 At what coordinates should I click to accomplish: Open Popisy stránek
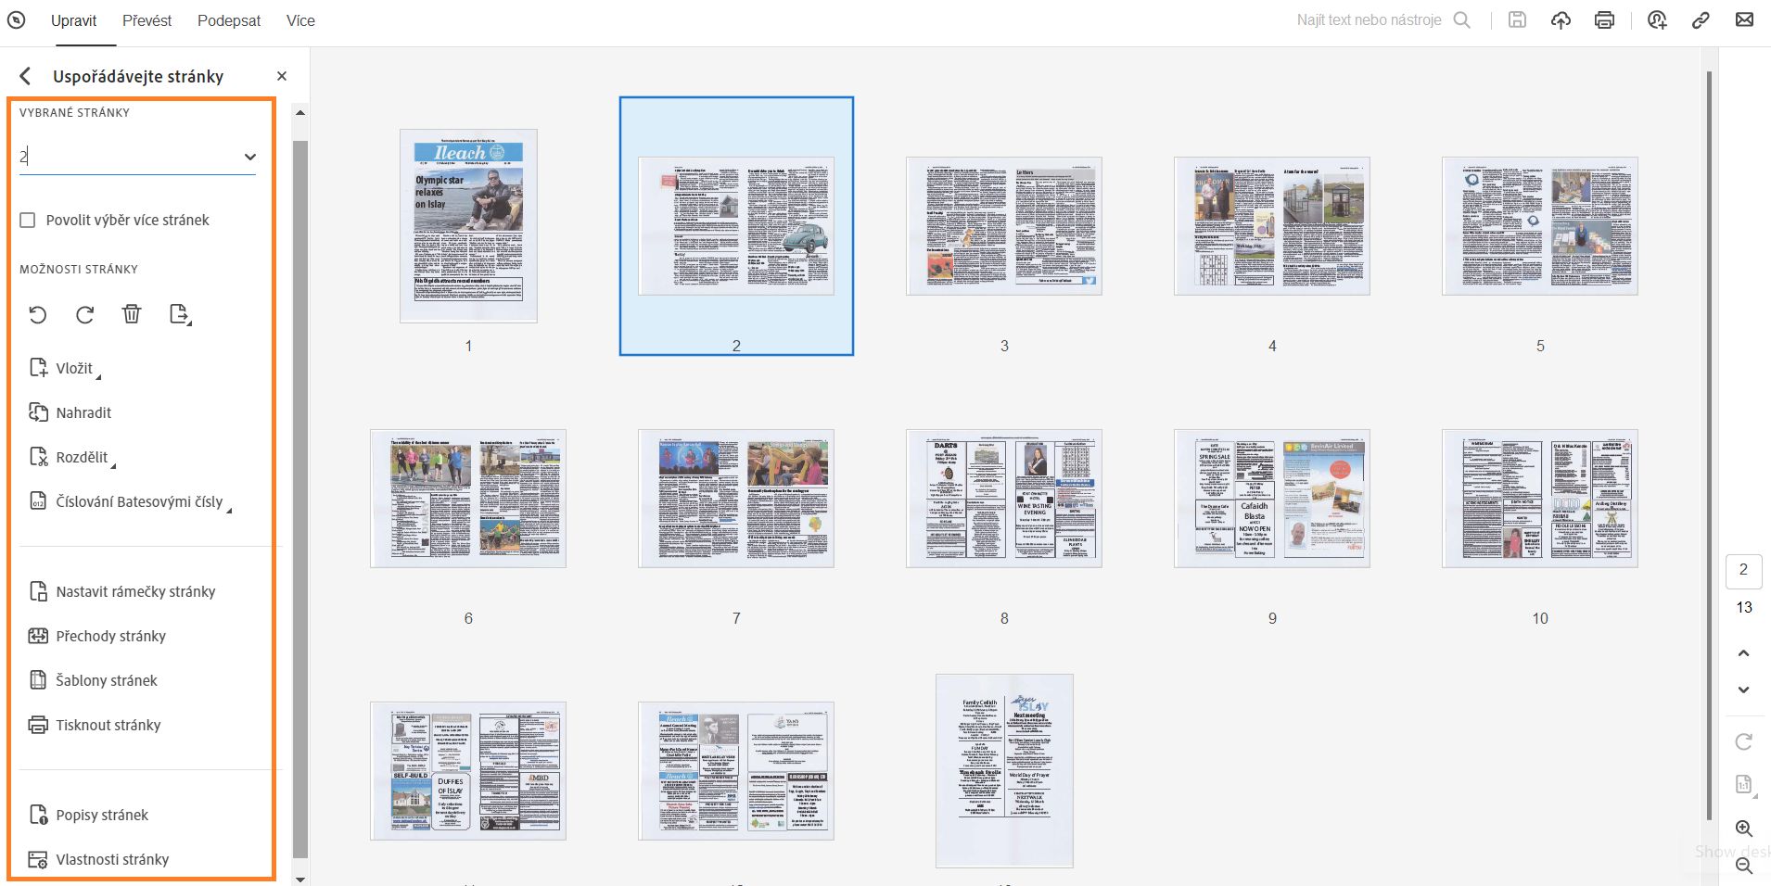(x=88, y=816)
